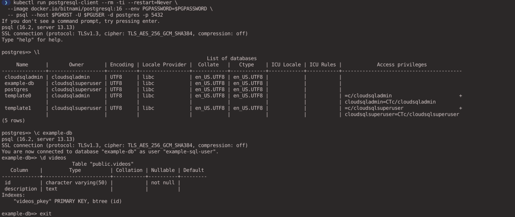Click the exit command at bottom prompt
This screenshot has height=217, width=515.
coord(46,214)
